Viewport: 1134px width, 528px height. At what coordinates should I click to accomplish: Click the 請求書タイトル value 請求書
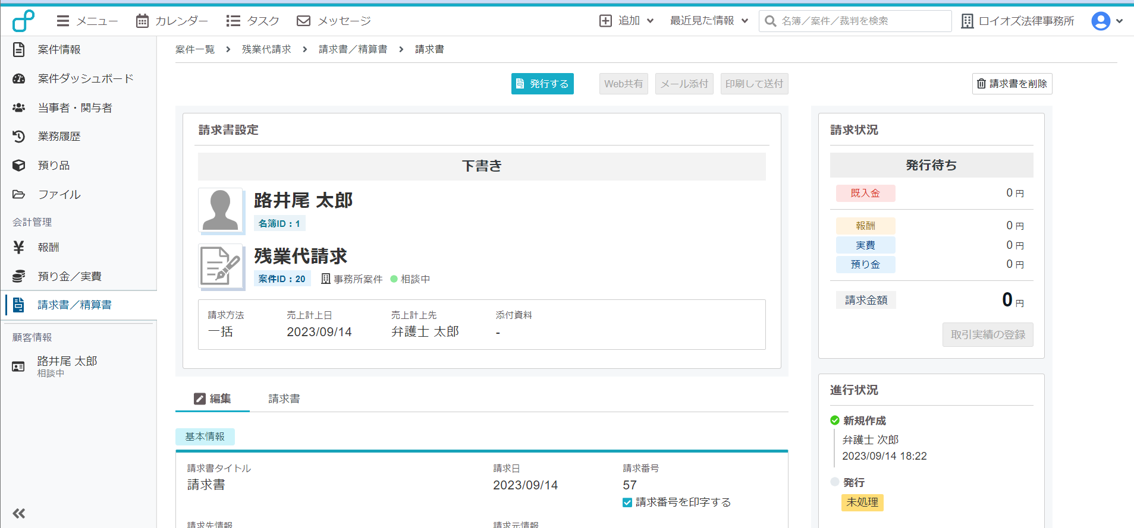[x=206, y=485]
